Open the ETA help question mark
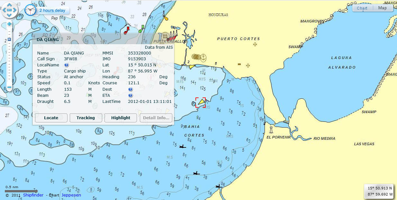This screenshot has height=200, width=397. click(x=130, y=95)
